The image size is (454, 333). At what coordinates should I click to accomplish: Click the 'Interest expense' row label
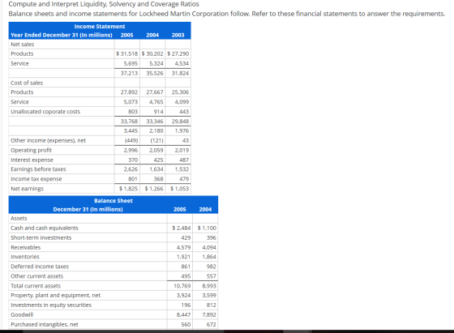tap(32, 160)
